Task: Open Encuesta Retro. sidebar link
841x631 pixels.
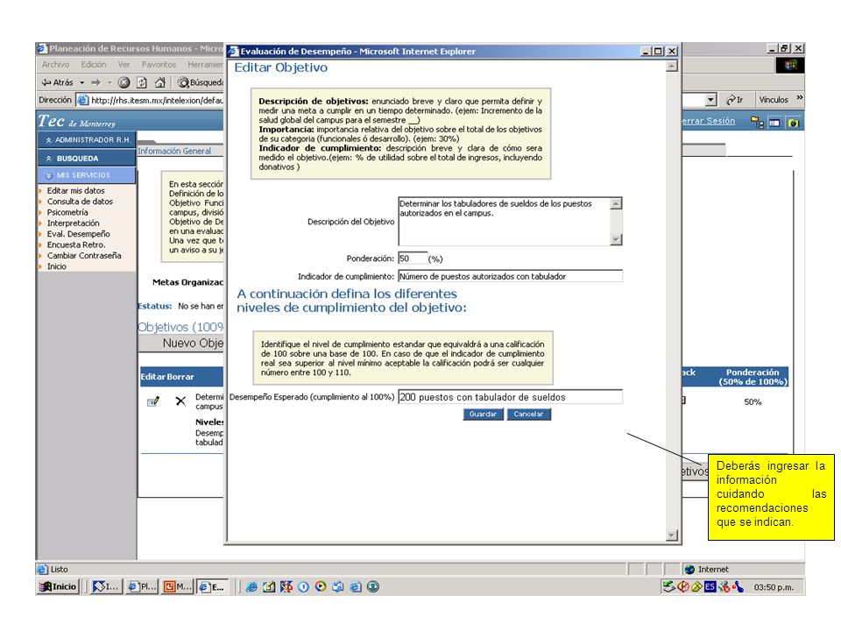Action: pos(76,245)
